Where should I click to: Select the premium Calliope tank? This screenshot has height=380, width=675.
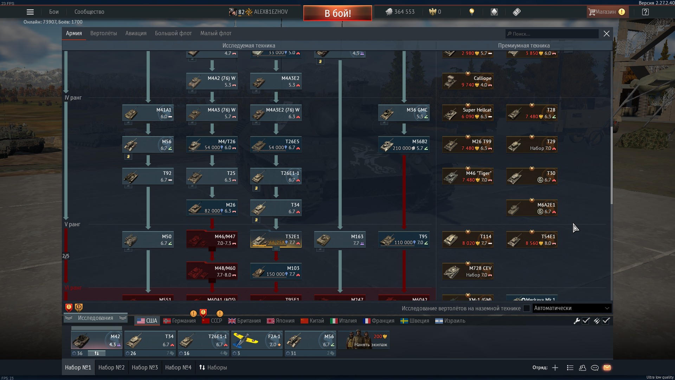coord(468,81)
